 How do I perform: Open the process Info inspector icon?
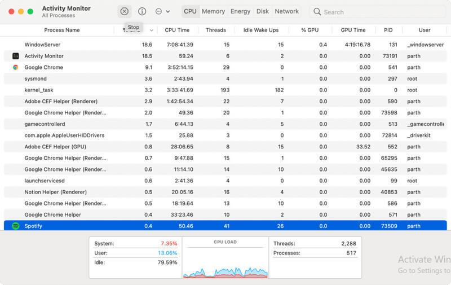coord(142,11)
